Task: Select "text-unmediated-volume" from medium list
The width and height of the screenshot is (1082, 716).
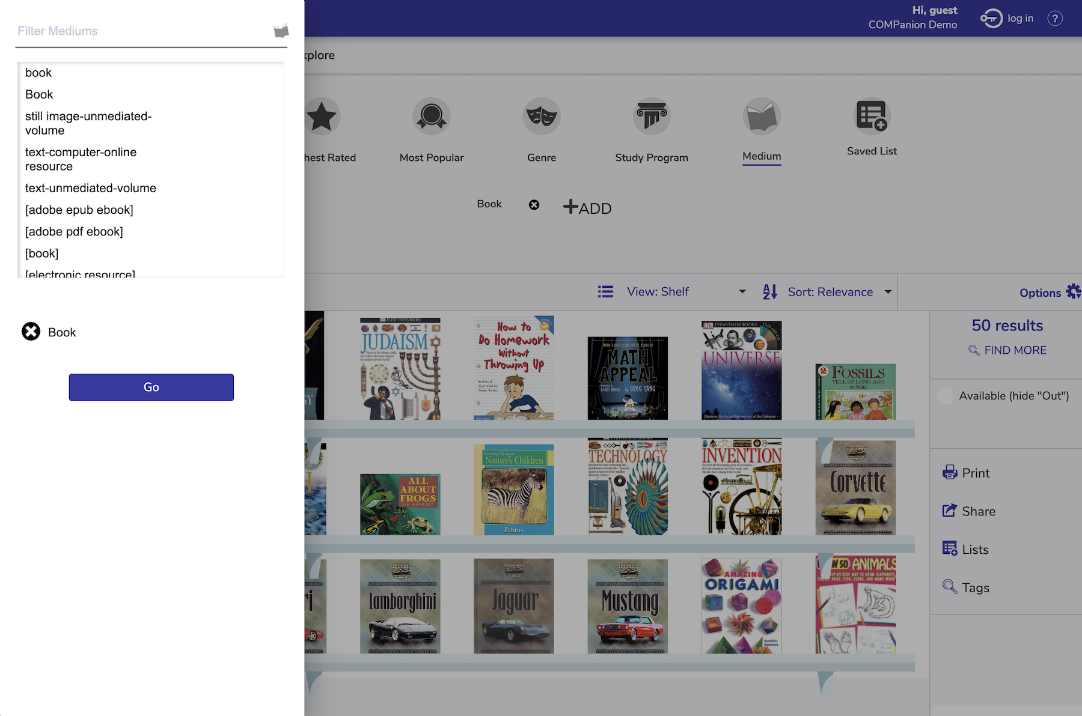Action: [x=91, y=188]
